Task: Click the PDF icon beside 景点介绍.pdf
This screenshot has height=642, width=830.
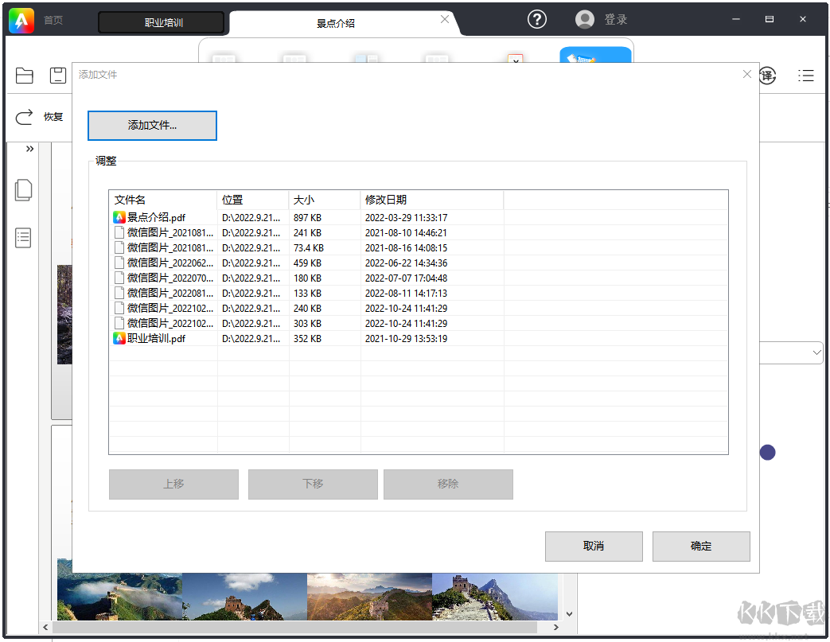Action: [x=118, y=216]
